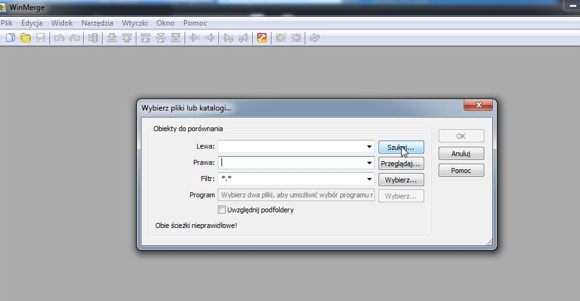Open the Edycja menu
Image resolution: width=580 pixels, height=301 pixels.
tap(32, 23)
